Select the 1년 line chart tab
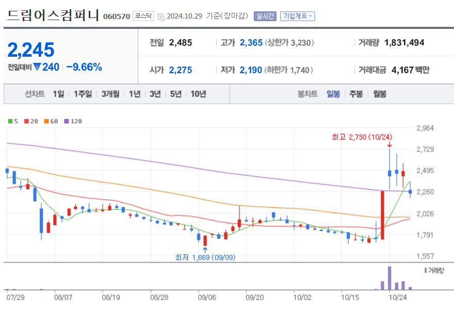The height and width of the screenshot is (314, 454). click(135, 94)
